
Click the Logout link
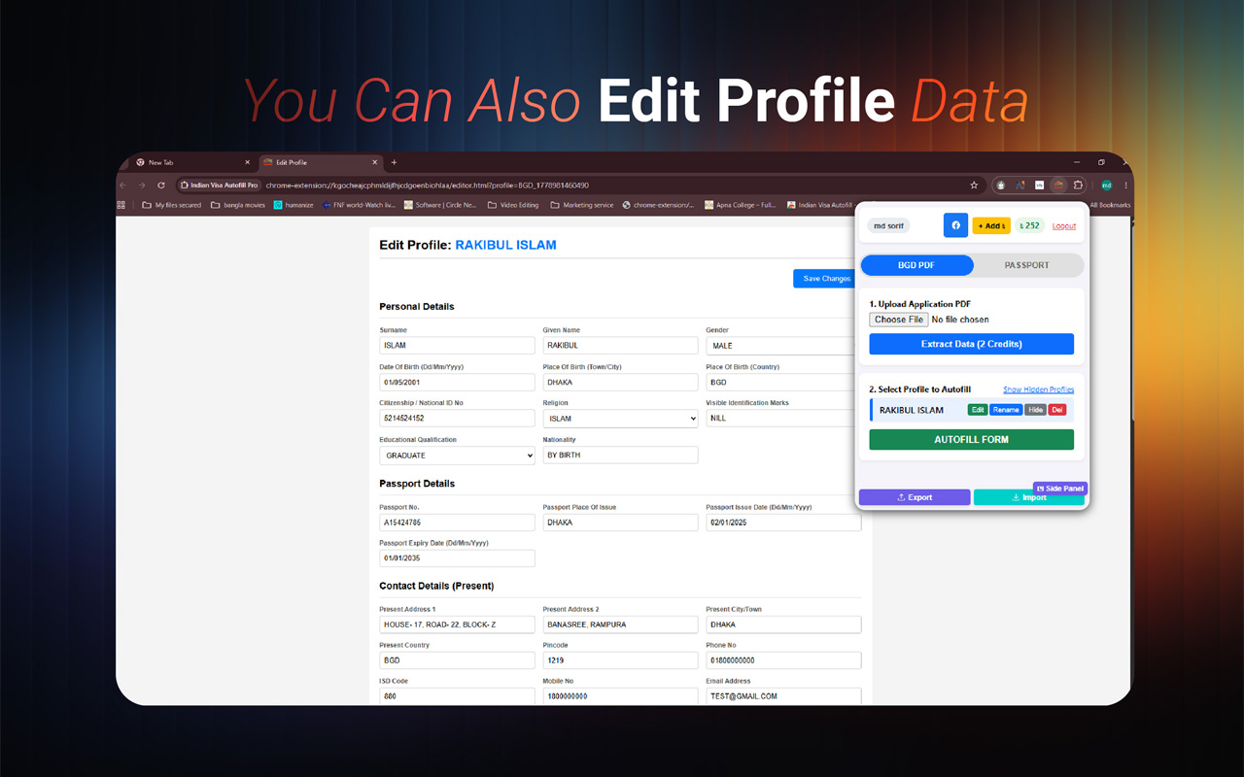[1064, 226]
